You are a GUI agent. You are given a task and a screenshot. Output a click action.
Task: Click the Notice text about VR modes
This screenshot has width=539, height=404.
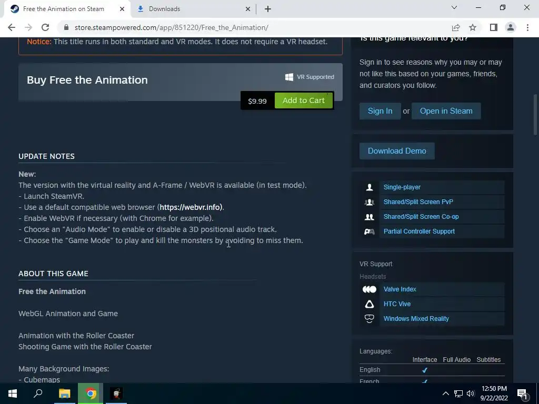177,42
